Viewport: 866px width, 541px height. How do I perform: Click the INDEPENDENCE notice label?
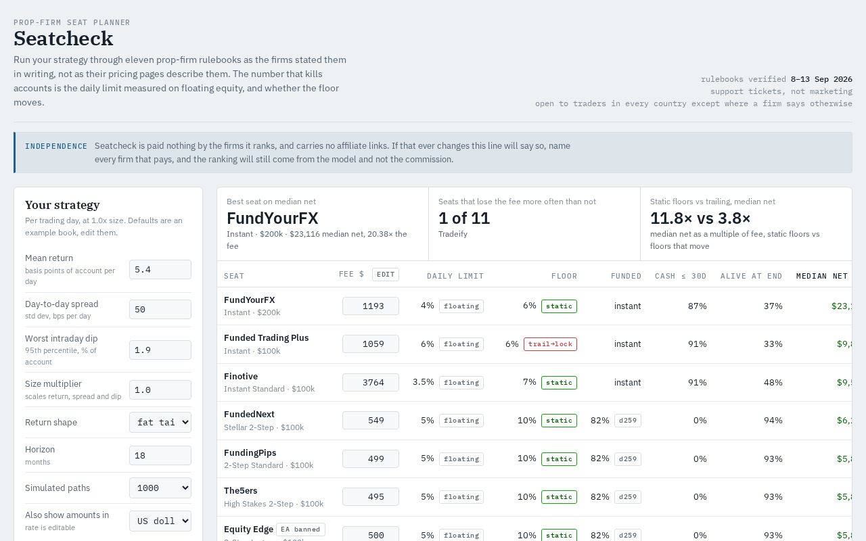pyautogui.click(x=56, y=146)
